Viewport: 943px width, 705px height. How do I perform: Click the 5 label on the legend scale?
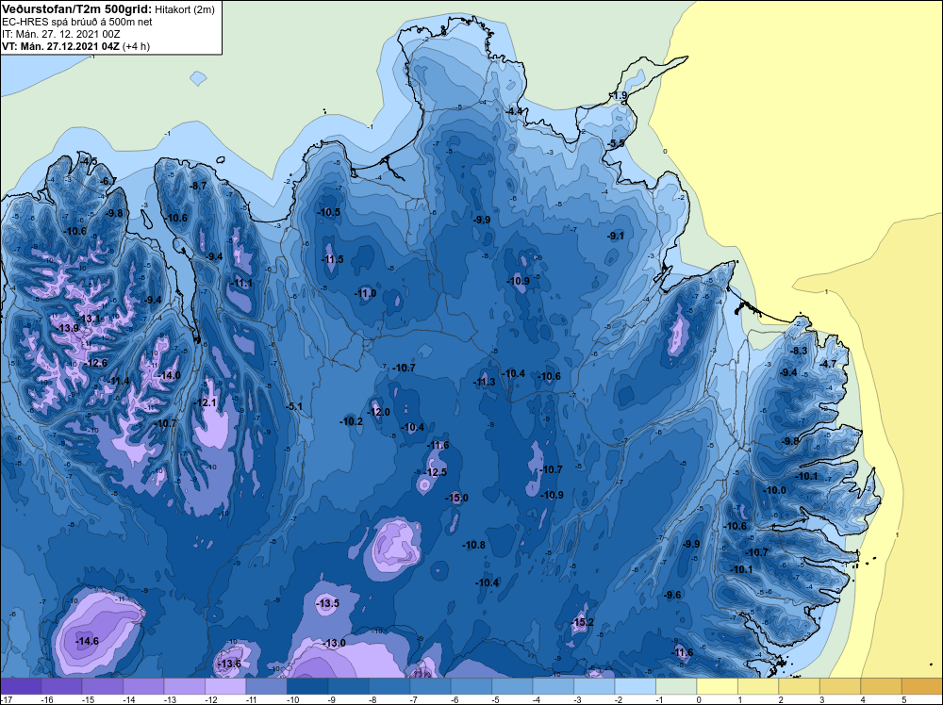click(904, 699)
